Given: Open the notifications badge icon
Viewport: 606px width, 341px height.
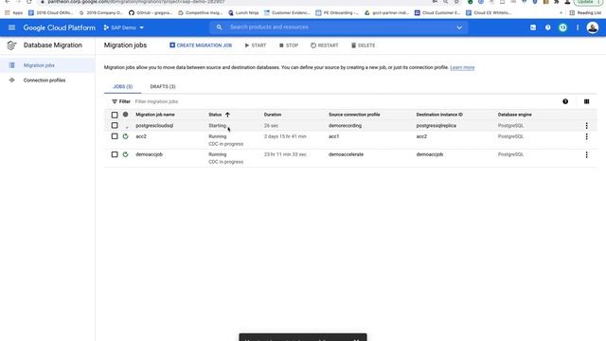Looking at the screenshot, I should [562, 27].
